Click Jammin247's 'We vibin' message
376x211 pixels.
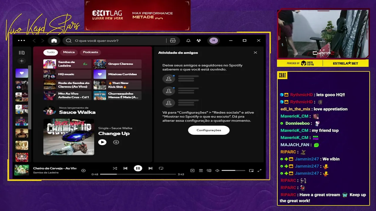pos(310,159)
